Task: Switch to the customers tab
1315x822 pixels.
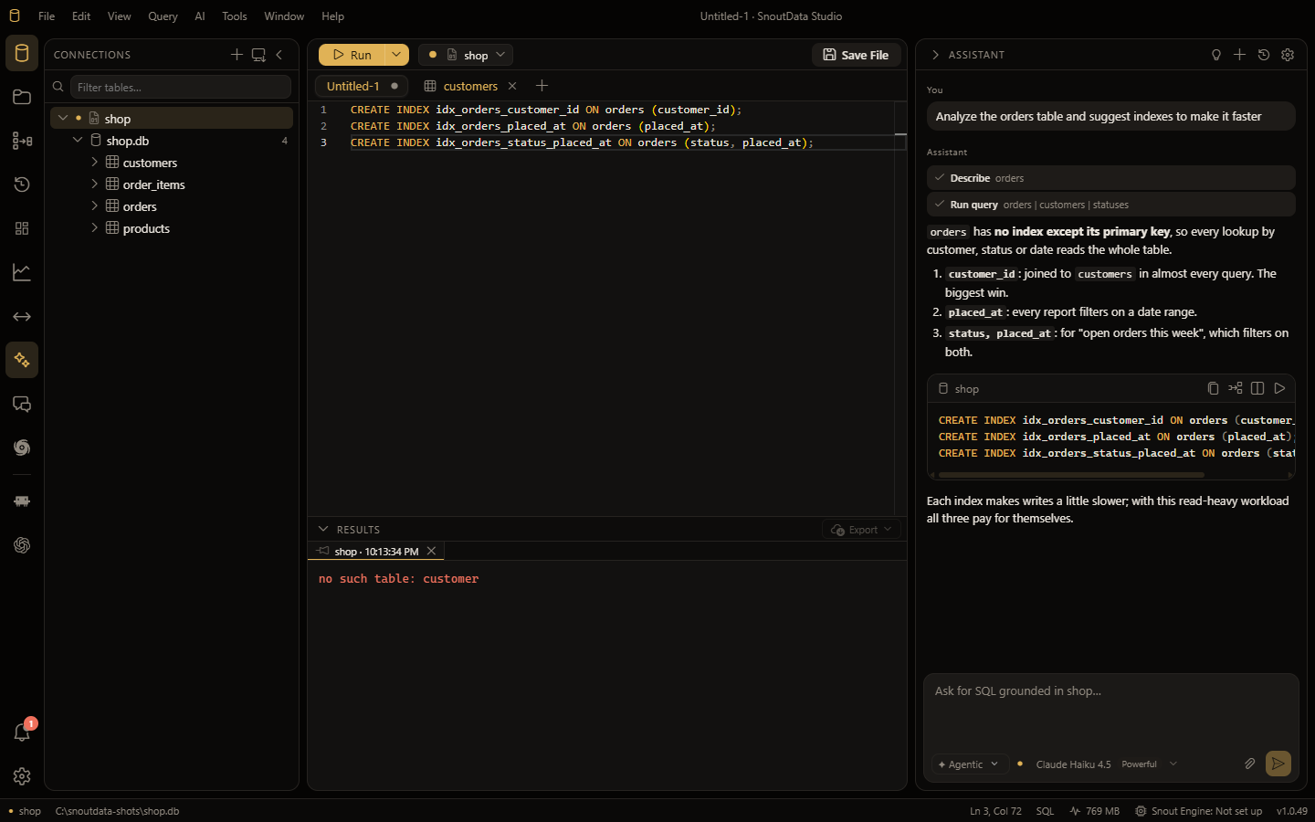Action: tap(470, 86)
